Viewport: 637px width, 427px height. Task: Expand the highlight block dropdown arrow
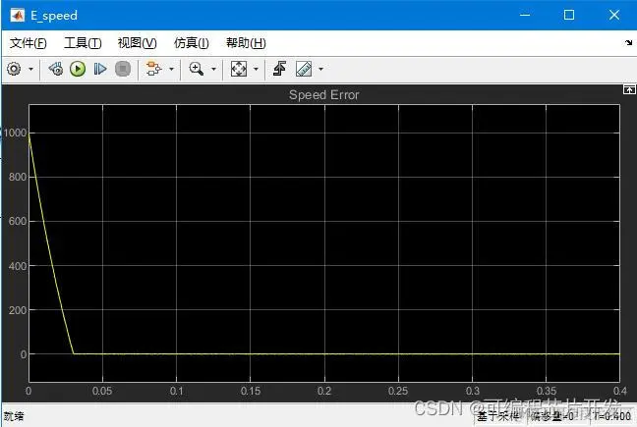coord(171,69)
